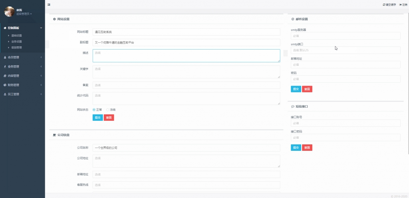Click the user avatar picture
Image resolution: width=409 pixels, height=198 pixels.
click(9, 12)
